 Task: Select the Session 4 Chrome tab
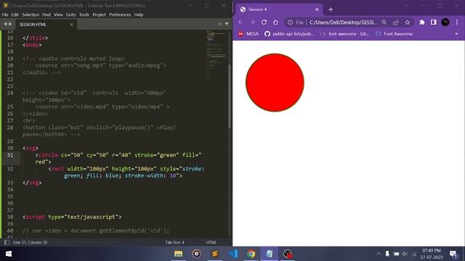point(278,9)
